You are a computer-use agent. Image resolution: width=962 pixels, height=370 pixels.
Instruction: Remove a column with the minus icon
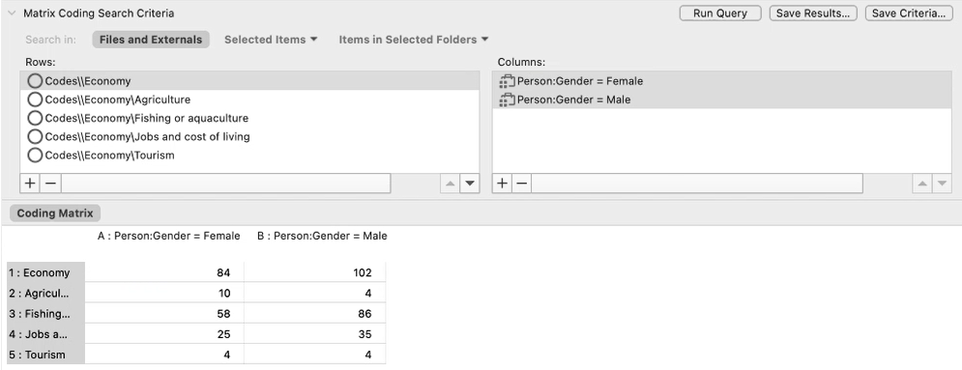click(x=521, y=184)
